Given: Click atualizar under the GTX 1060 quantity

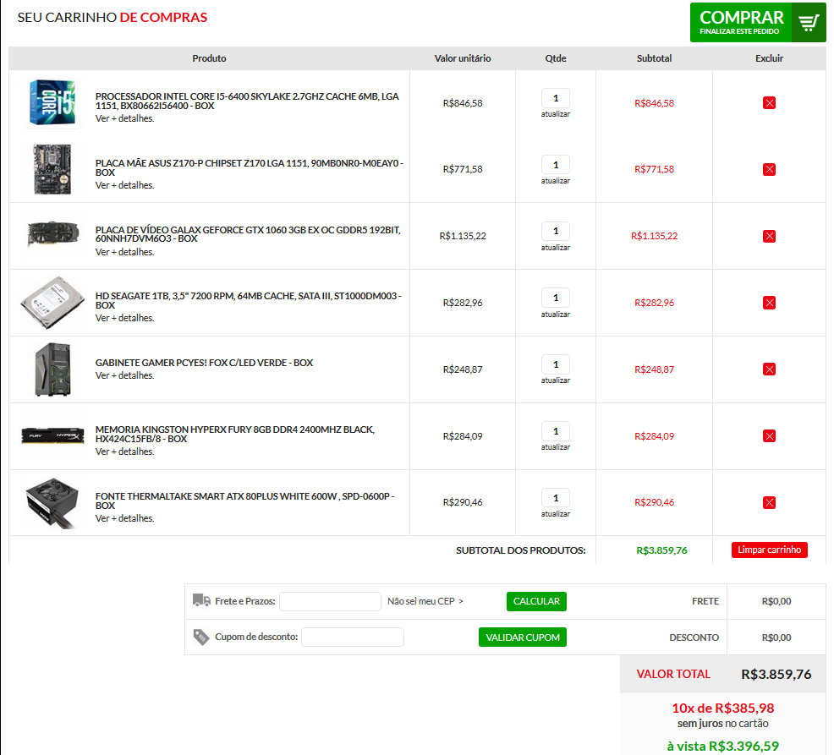Looking at the screenshot, I should point(555,248).
